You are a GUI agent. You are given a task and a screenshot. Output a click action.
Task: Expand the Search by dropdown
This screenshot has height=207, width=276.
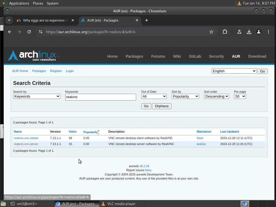tap(37, 96)
